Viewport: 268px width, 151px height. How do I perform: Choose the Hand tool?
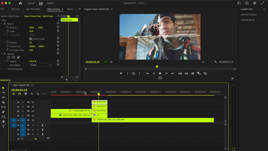coord(4,122)
